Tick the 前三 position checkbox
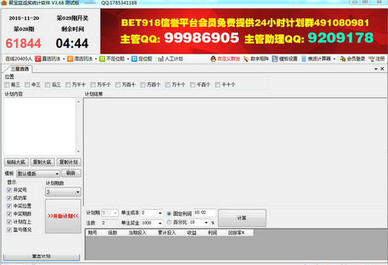The width and height of the screenshot is (388, 265). pos(7,85)
